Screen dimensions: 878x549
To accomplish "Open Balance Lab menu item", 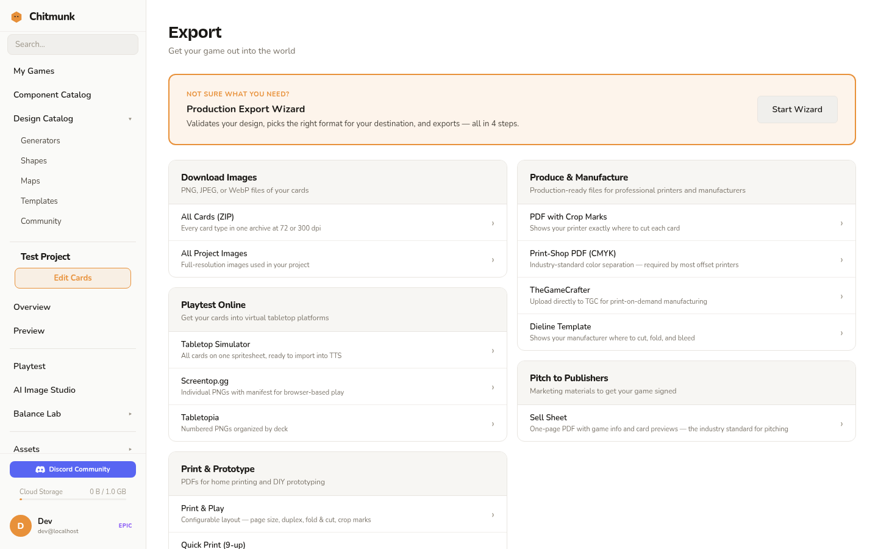I will pos(73,414).
